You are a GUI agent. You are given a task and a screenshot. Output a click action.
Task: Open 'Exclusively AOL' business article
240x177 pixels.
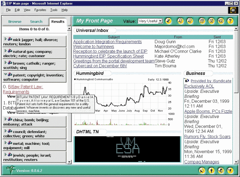coord(199,86)
